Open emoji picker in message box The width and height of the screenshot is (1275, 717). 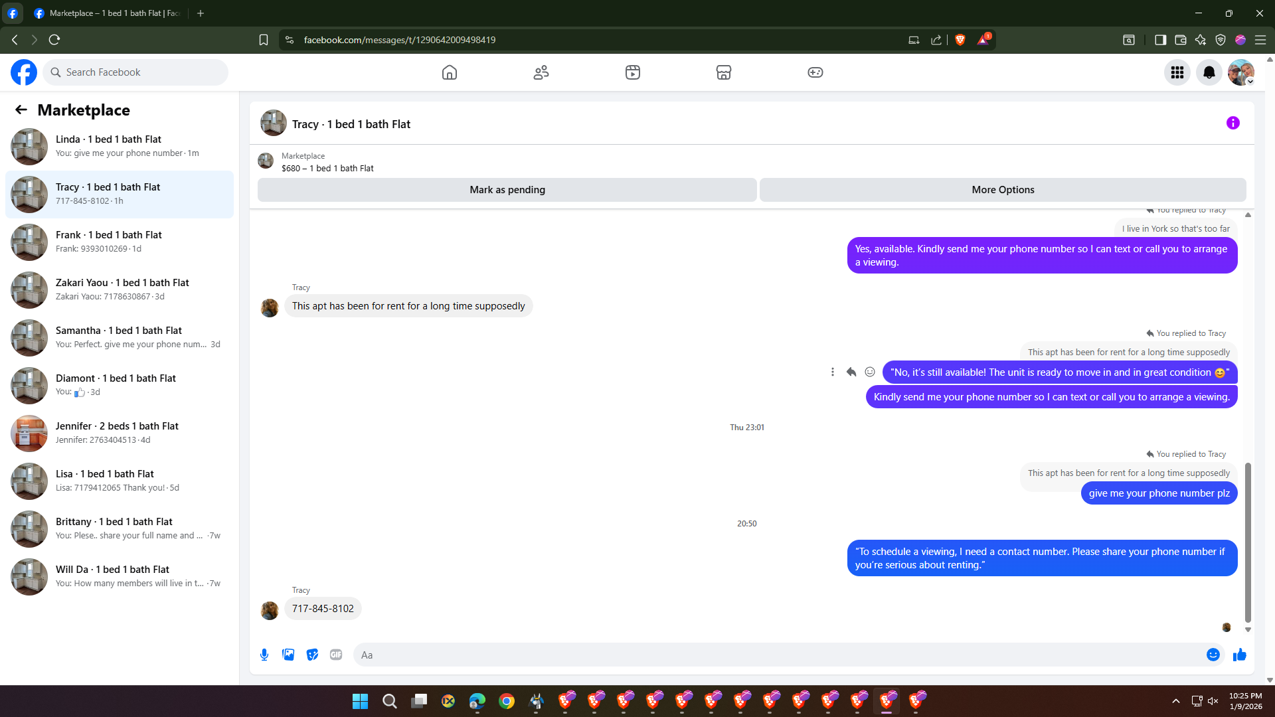1213,655
